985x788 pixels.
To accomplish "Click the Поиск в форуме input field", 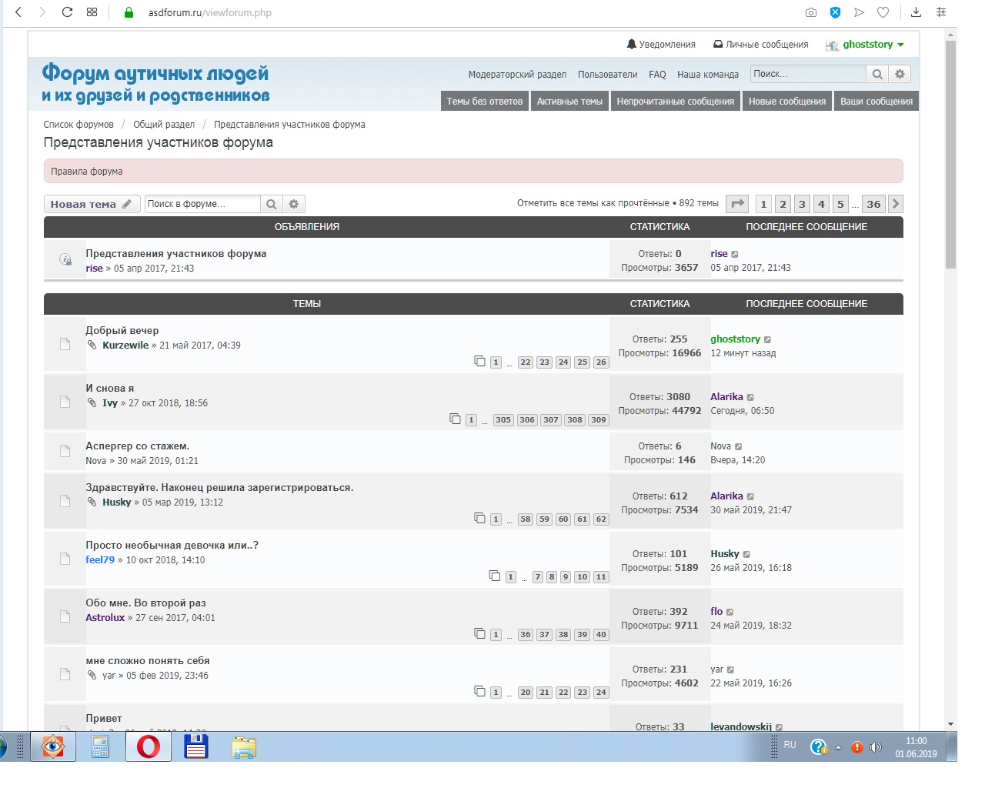I will coord(202,204).
